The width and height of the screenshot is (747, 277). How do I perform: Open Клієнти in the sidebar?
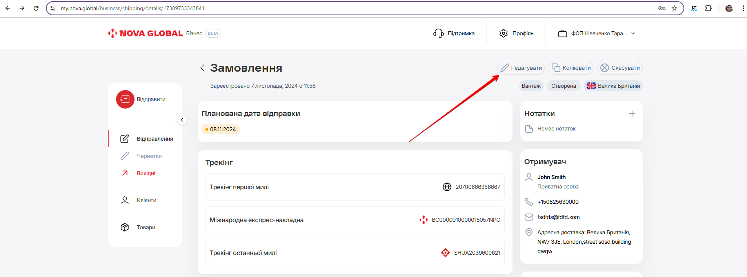pyautogui.click(x=146, y=200)
